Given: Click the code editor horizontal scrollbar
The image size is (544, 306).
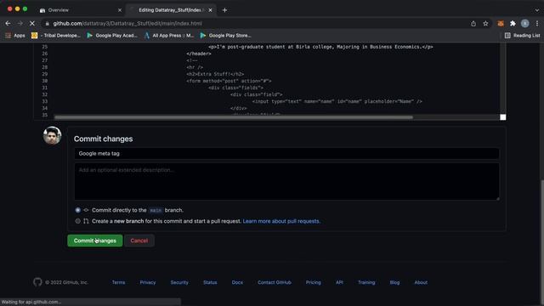Looking at the screenshot, I should [234, 117].
